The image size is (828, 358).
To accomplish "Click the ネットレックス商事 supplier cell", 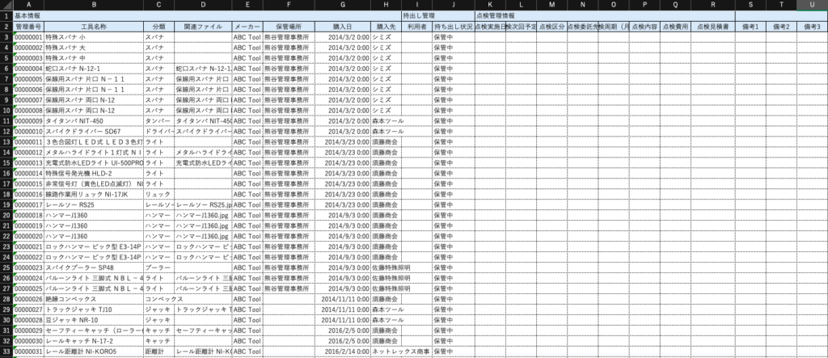I will pos(400,352).
